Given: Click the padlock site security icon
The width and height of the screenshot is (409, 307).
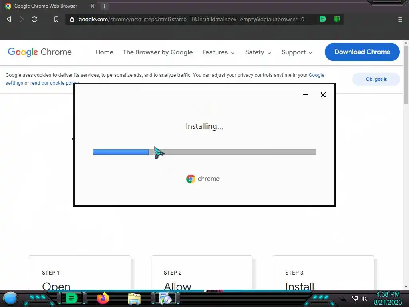Looking at the screenshot, I should coord(72,19).
